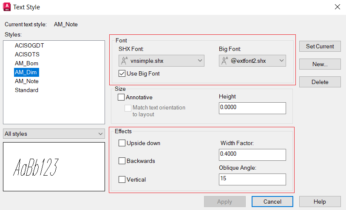The width and height of the screenshot is (346, 210).
Task: Click the AaBb123 text preview box
Action: tap(54, 166)
